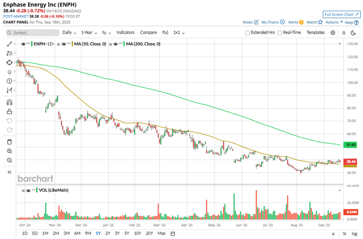Enable Real-Time checkbox
The width and height of the screenshot is (363, 239).
[x=279, y=33]
